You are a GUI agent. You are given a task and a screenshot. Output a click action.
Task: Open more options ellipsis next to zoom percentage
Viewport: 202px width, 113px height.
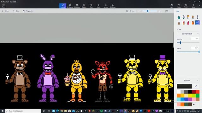[172, 11]
